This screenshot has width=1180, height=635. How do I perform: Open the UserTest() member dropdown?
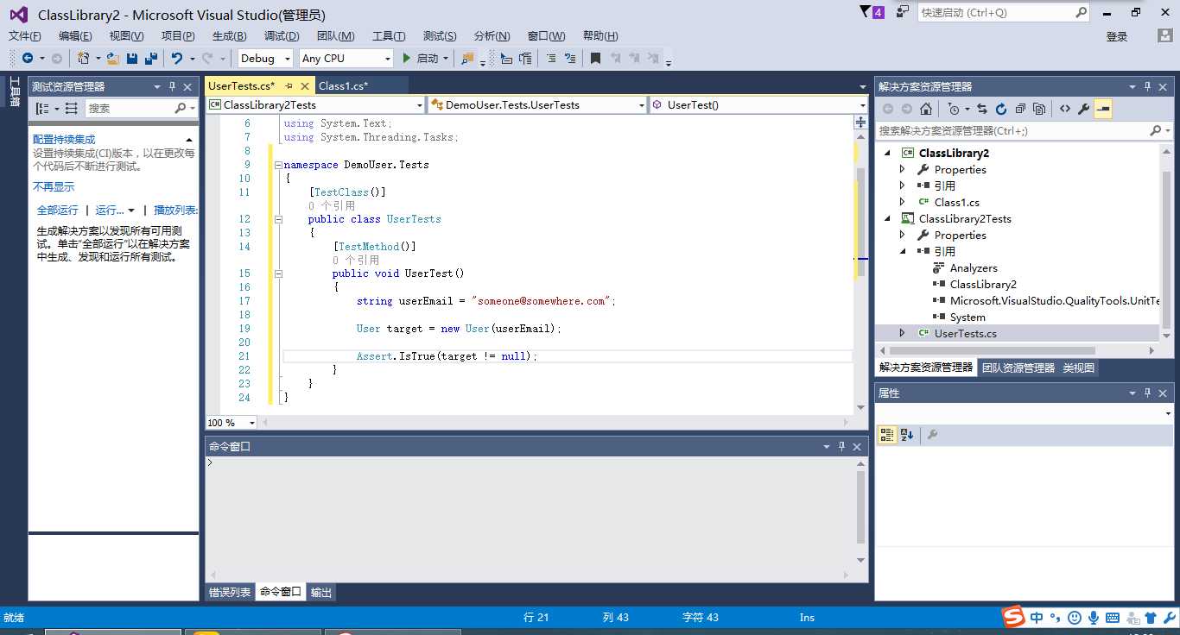[862, 105]
